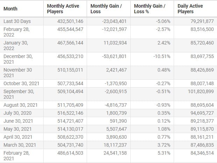
Task: Click the Month column header
Action: coord(10,9)
